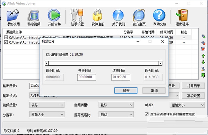Expand the 屏幕宽高比 dropdown
This screenshot has height=135, width=208.
[x=116, y=114]
